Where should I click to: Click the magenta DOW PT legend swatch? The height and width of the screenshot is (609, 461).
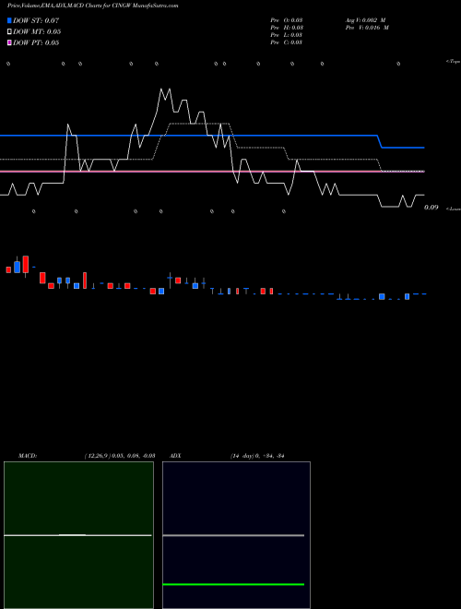pos(9,42)
